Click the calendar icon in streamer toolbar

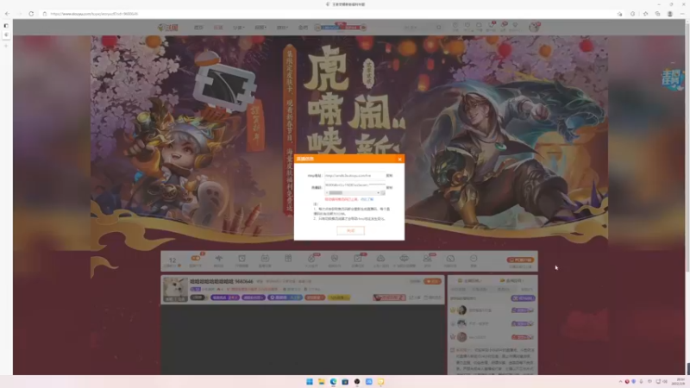[x=265, y=259]
